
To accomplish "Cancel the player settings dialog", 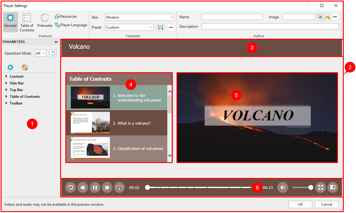I will [x=327, y=204].
